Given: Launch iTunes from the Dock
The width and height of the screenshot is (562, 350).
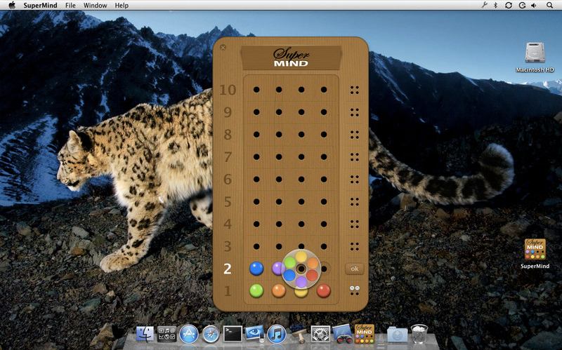Looking at the screenshot, I should [x=276, y=335].
